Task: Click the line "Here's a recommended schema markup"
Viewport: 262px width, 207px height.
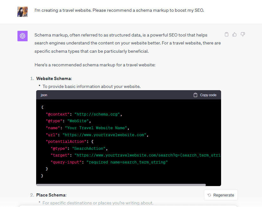Action: [95, 65]
